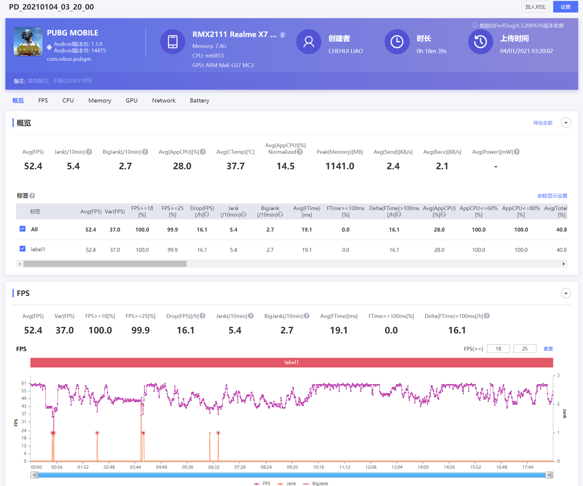Image resolution: width=583 pixels, height=486 pixels.
Task: Switch to the Memory tab
Action: click(99, 100)
